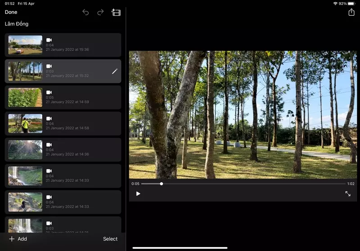Image resolution: width=360 pixels, height=251 pixels.
Task: Expand preview to full screen
Action: pos(348,194)
